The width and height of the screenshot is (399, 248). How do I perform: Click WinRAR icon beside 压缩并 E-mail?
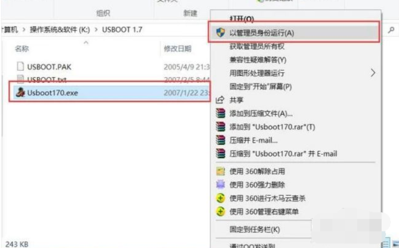pyautogui.click(x=220, y=140)
